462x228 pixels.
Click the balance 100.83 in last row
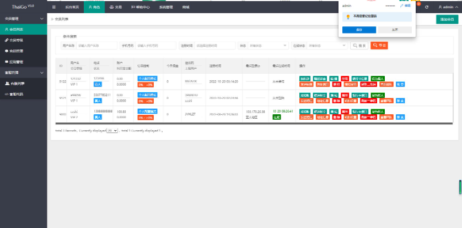pyautogui.click(x=121, y=112)
